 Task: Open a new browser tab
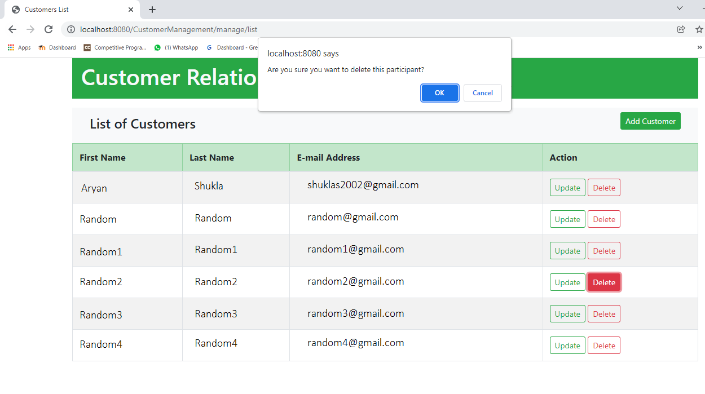coord(152,9)
